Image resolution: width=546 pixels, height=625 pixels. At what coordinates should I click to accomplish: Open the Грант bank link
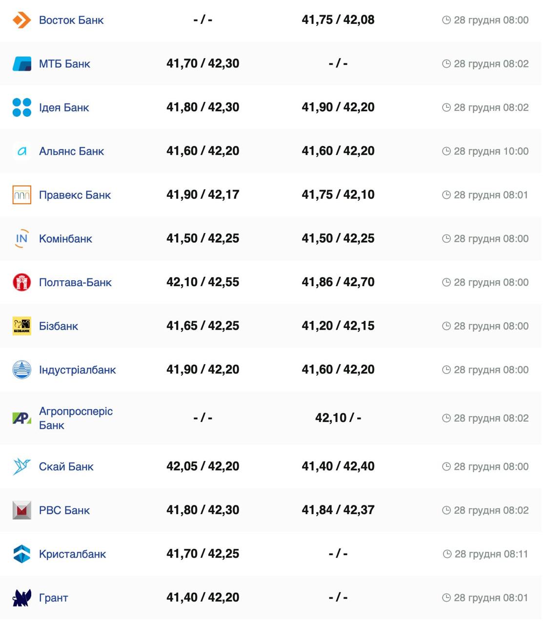point(53,598)
